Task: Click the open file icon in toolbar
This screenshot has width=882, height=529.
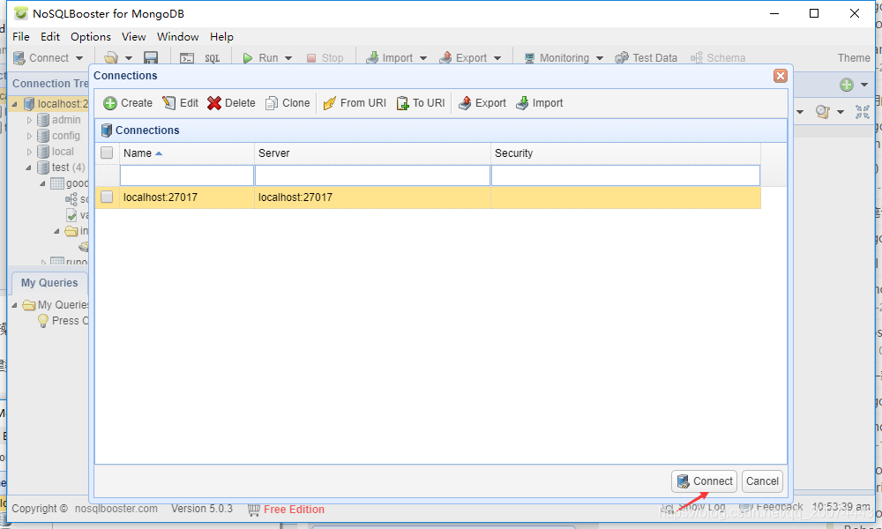Action: point(111,58)
